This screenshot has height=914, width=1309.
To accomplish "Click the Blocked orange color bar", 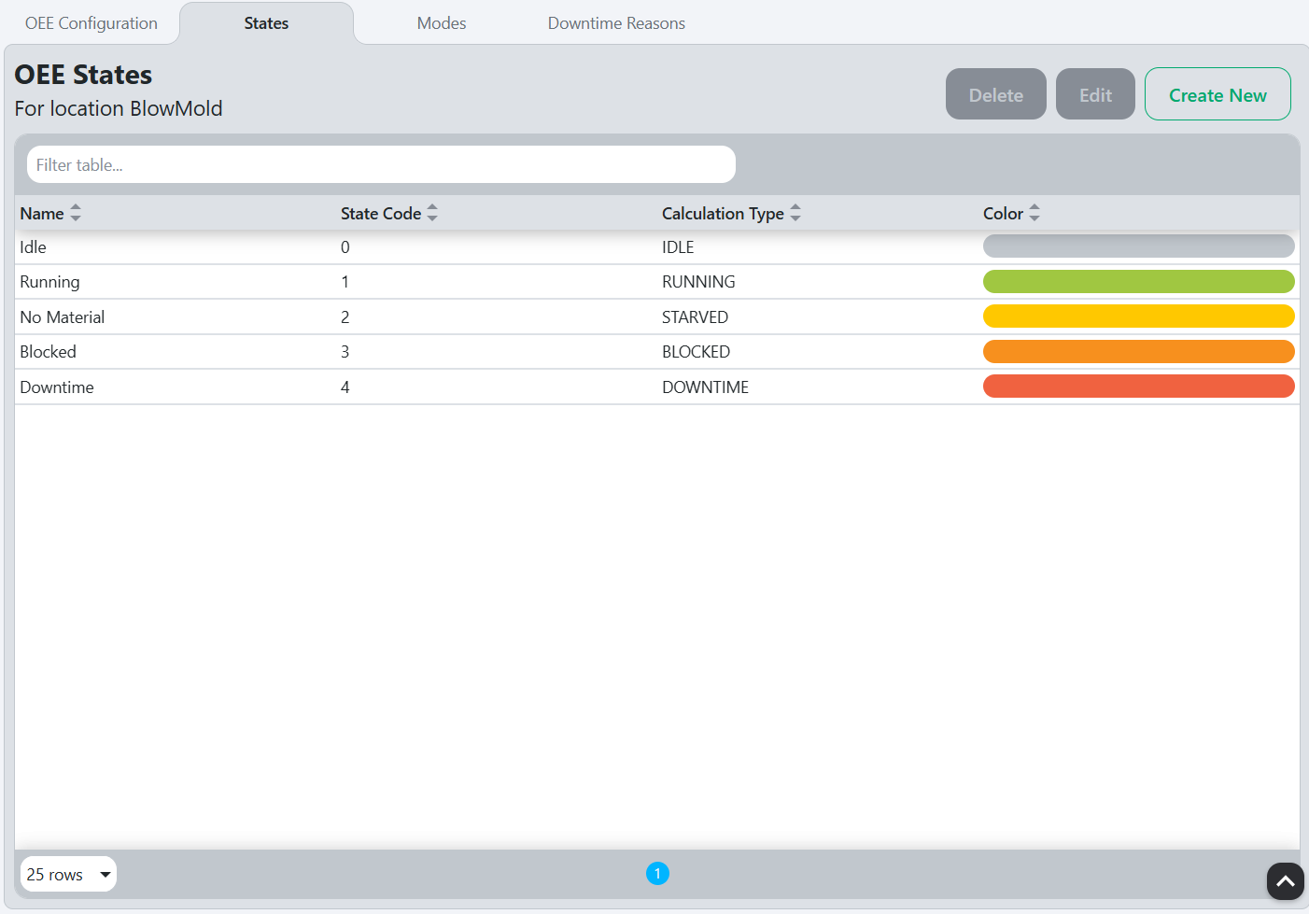I will (1139, 351).
